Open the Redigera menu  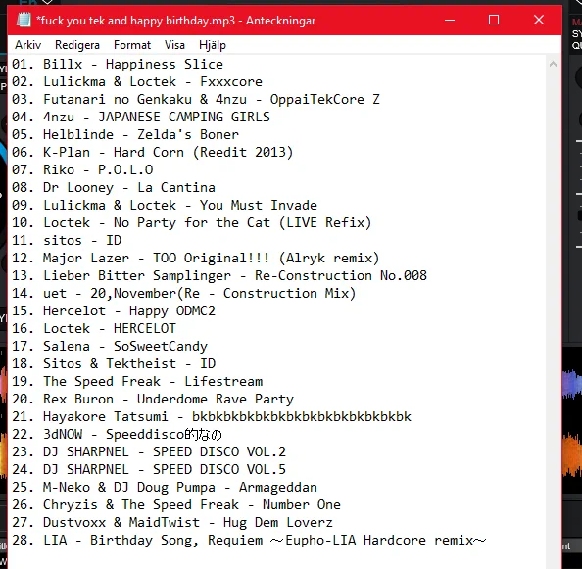(77, 45)
